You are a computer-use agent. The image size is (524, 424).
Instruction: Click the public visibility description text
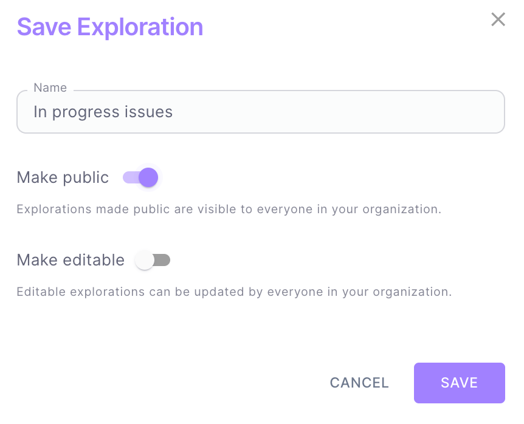(x=229, y=210)
